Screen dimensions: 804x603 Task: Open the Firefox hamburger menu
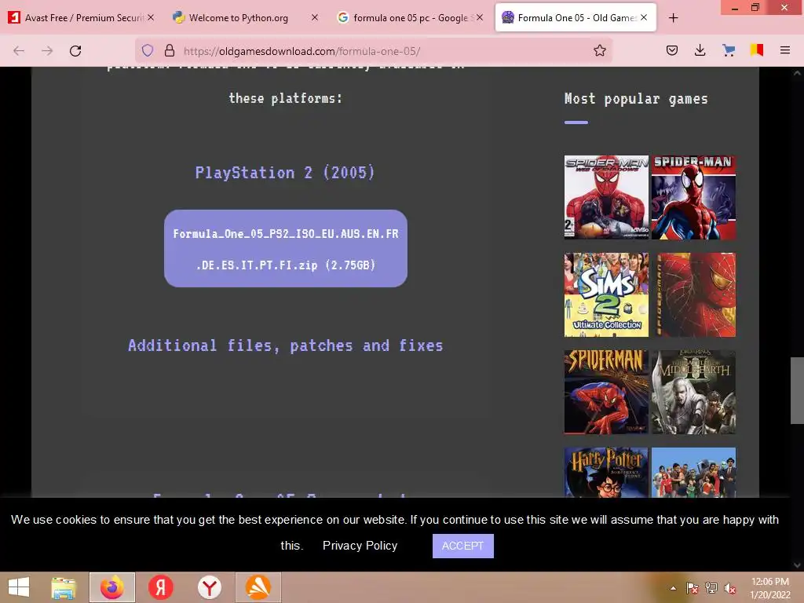tap(784, 50)
